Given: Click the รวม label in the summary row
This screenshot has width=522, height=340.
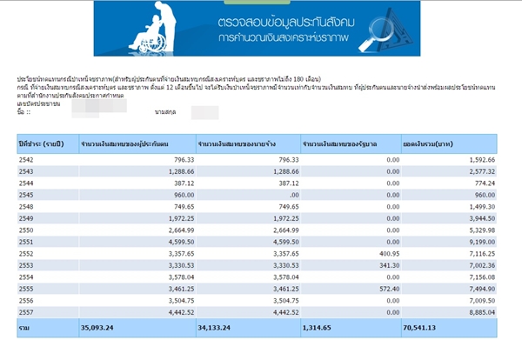Looking at the screenshot, I should tap(24, 328).
